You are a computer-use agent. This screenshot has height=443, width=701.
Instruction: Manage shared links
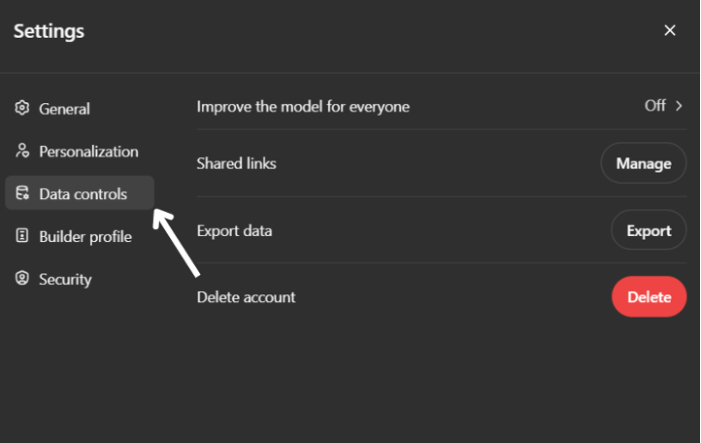[644, 163]
